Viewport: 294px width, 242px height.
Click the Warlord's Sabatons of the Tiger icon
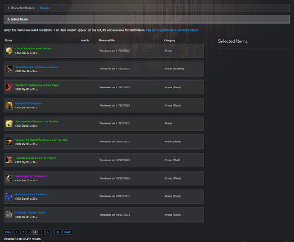pos(9,87)
